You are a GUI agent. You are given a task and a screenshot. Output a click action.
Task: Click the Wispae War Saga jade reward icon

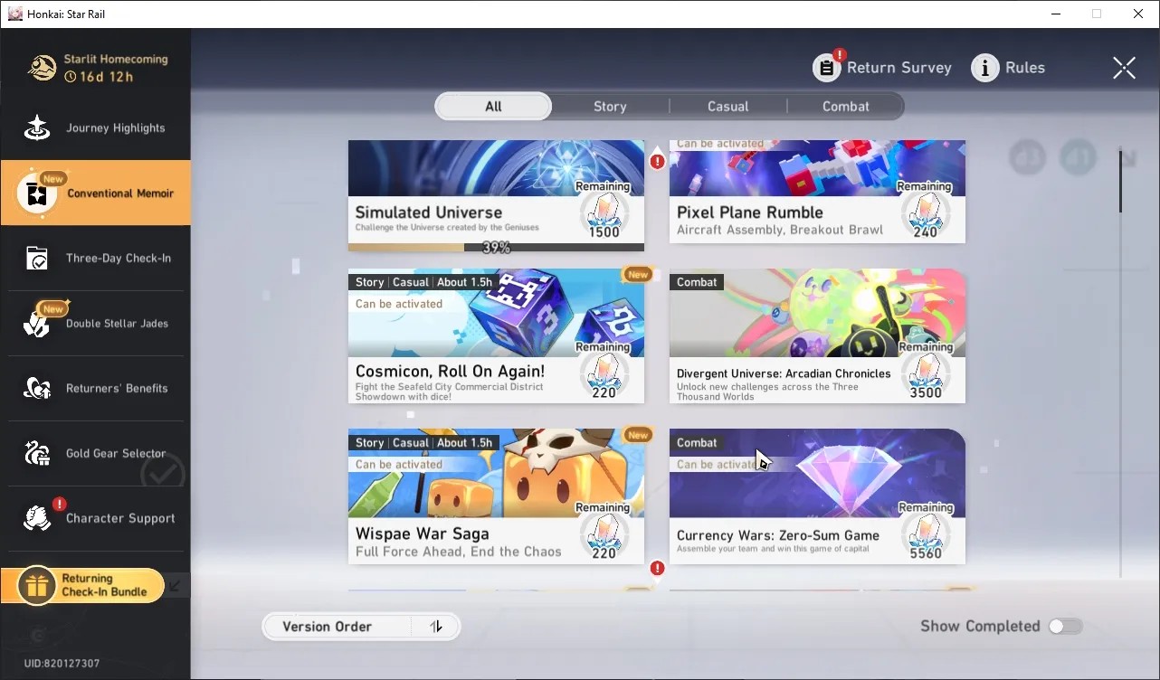point(604,535)
